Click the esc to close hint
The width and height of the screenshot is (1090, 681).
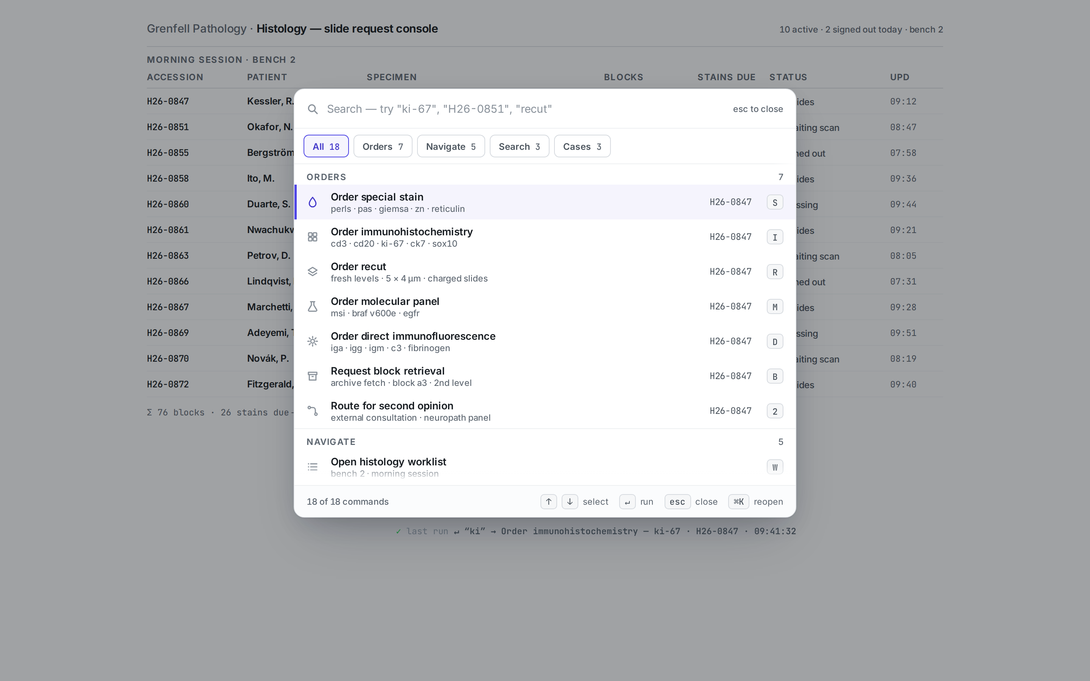pos(758,109)
